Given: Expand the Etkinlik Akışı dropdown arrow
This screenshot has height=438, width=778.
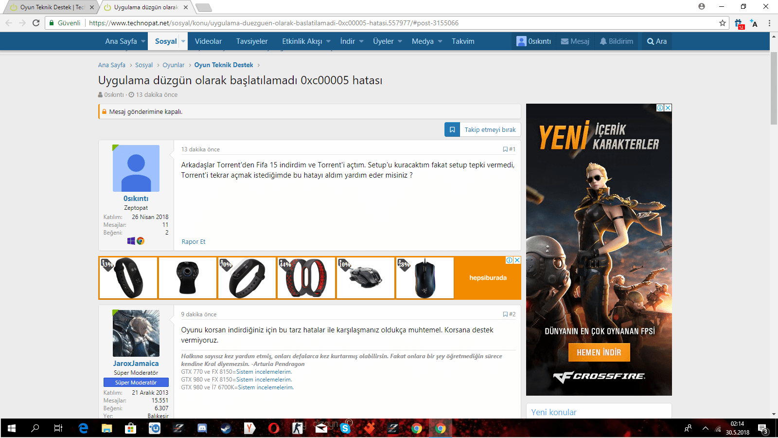Looking at the screenshot, I should point(329,41).
